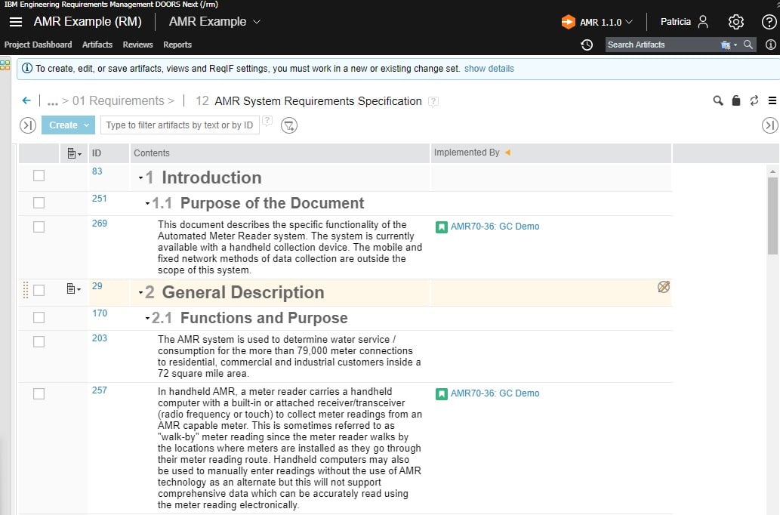Open the view options hamburger icon

point(771,100)
